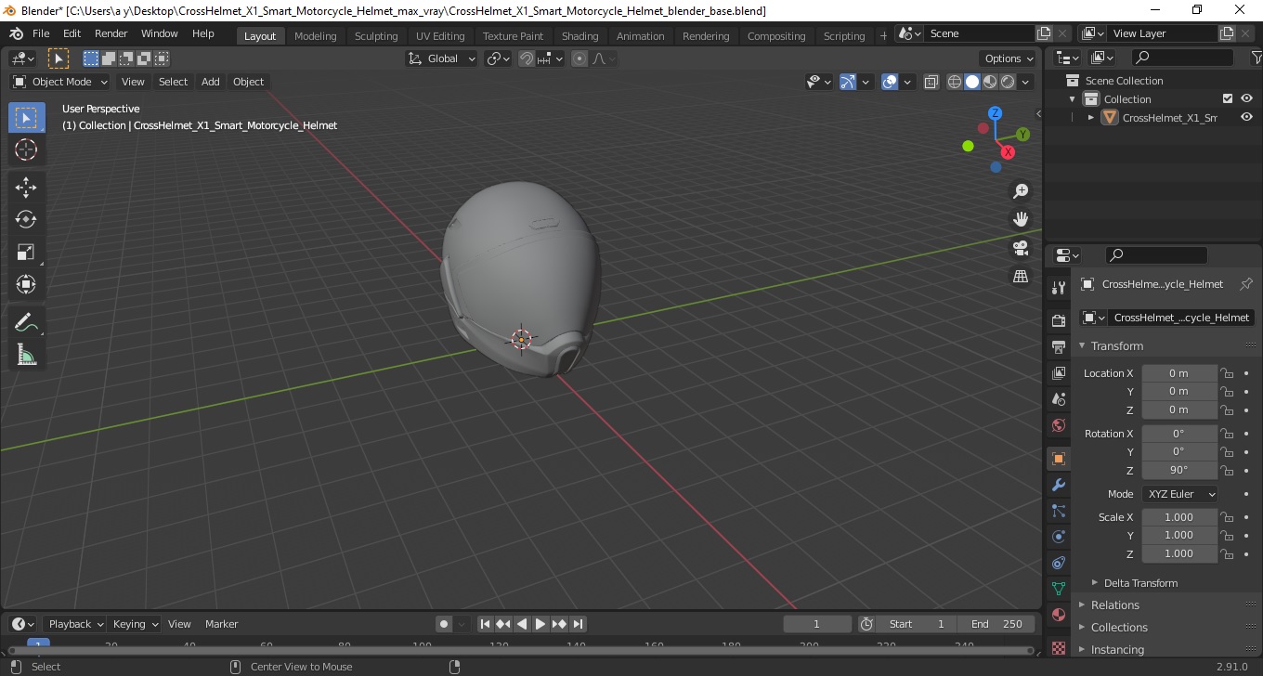Toggle camera view icon
1263x676 pixels.
coord(1021,248)
